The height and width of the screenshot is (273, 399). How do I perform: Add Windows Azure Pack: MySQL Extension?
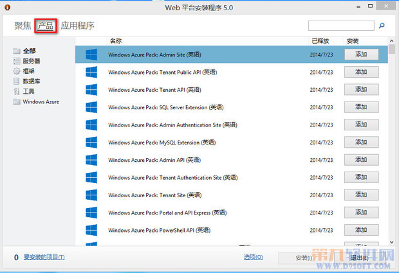click(x=361, y=142)
